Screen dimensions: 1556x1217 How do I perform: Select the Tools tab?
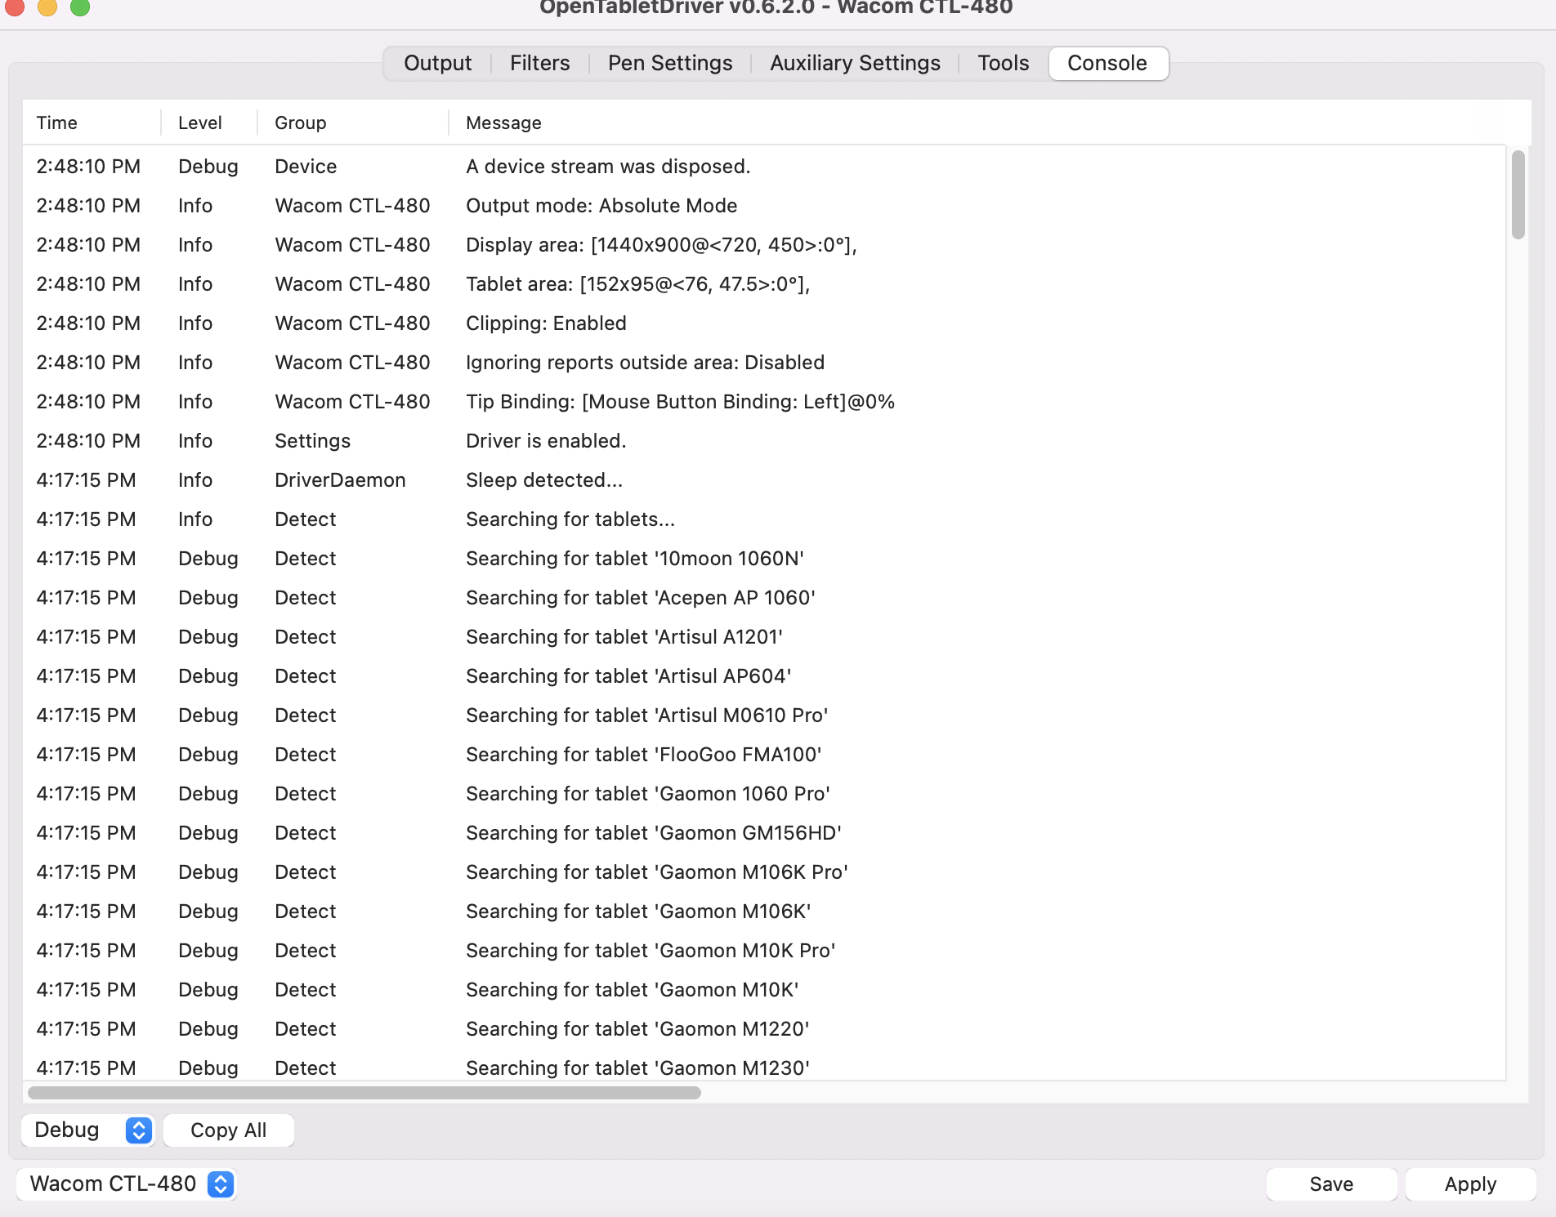coord(1003,63)
